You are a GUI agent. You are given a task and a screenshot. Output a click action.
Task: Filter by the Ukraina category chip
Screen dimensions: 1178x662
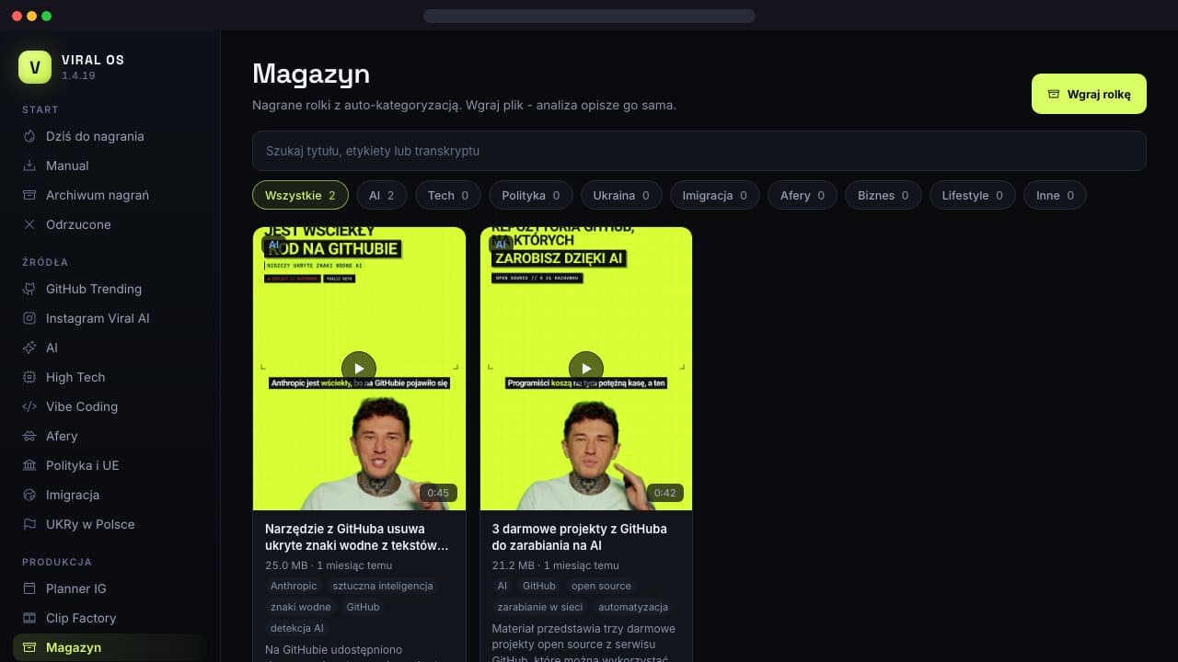621,195
